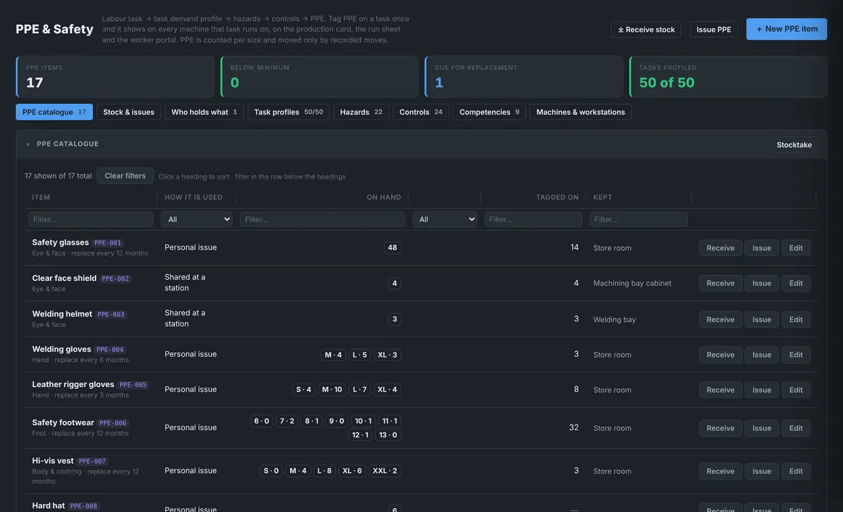
Task: Issue a Hi-vis vest
Action: tap(762, 471)
